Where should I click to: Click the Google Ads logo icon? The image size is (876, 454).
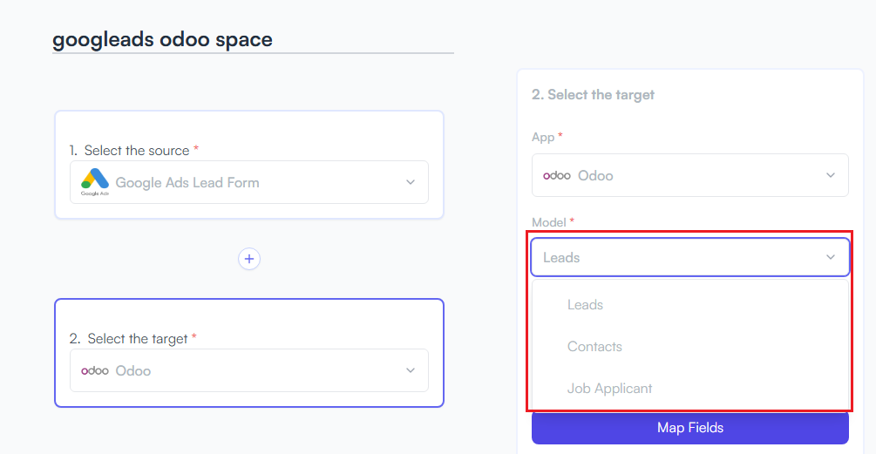[x=95, y=182]
